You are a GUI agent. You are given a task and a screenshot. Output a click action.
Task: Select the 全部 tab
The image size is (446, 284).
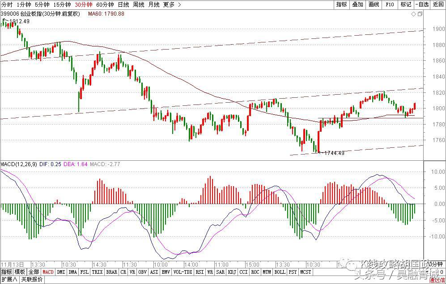tap(34, 272)
